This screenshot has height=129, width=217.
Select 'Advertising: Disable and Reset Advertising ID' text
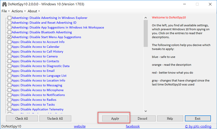[44, 23]
